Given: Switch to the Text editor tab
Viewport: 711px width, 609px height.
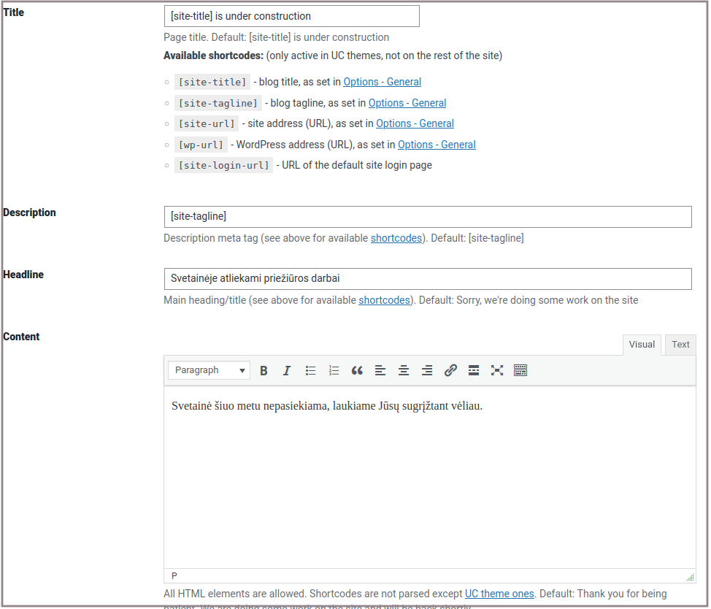Looking at the screenshot, I should pyautogui.click(x=680, y=345).
